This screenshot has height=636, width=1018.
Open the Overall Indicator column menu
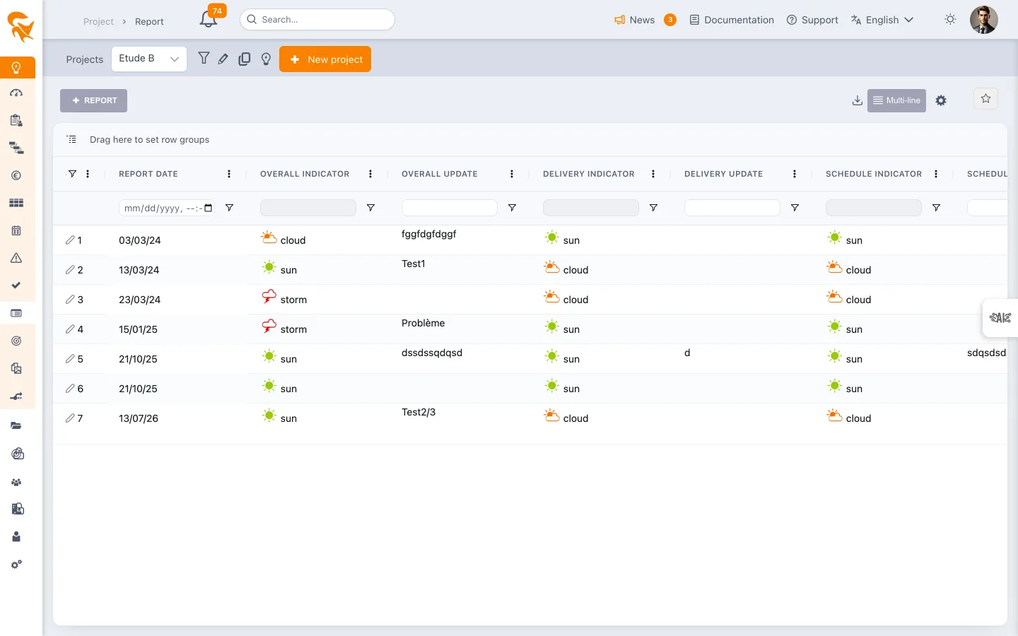click(370, 174)
